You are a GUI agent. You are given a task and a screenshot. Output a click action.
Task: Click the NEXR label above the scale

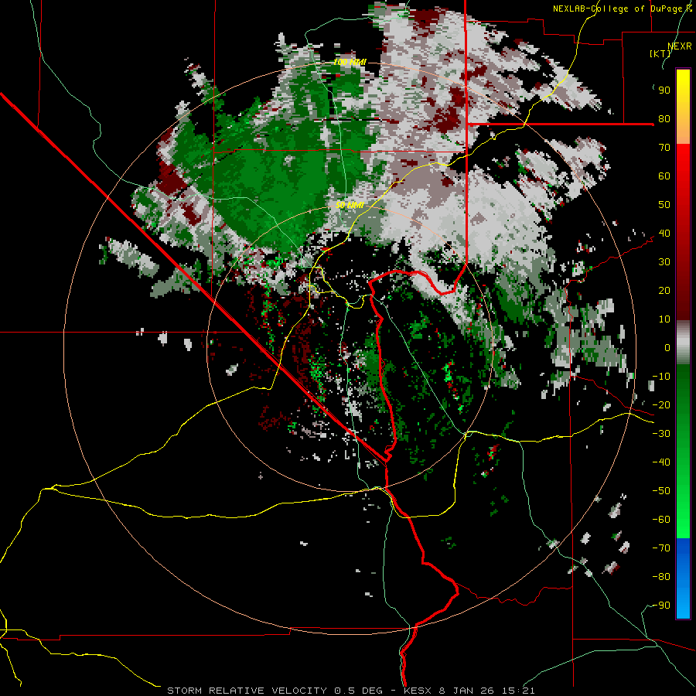point(679,46)
